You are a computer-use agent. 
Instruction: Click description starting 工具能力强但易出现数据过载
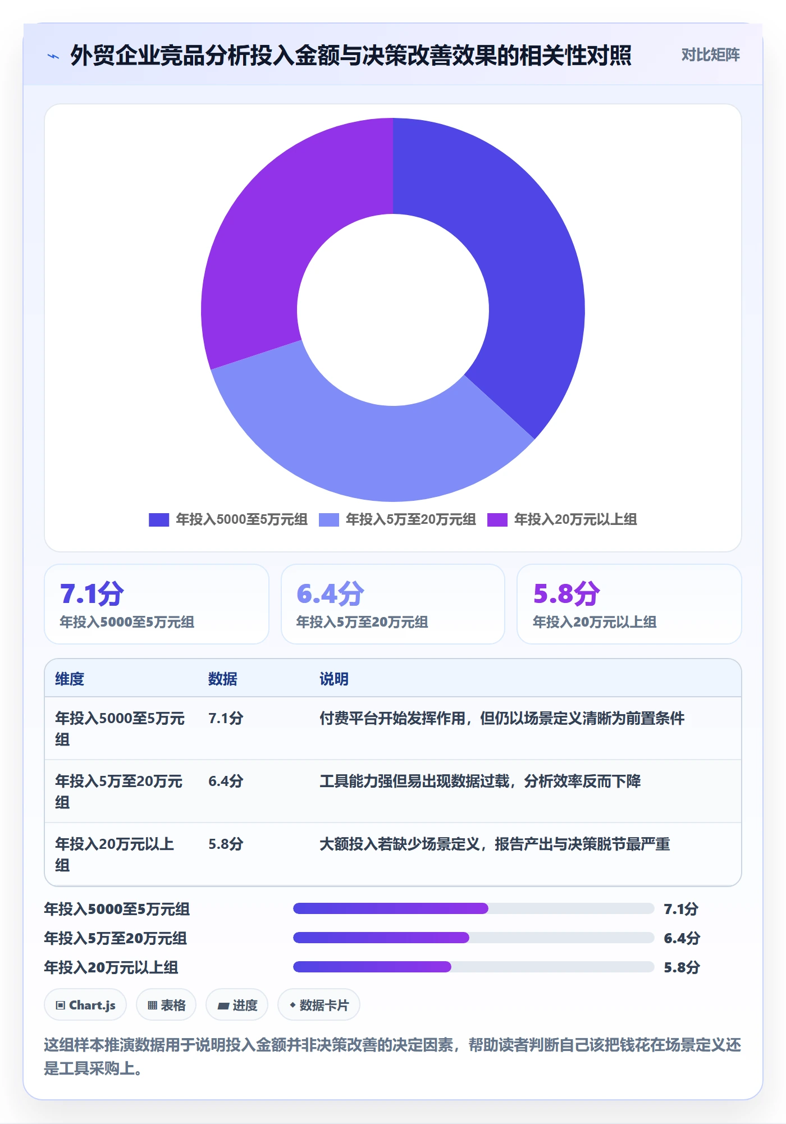[480, 782]
